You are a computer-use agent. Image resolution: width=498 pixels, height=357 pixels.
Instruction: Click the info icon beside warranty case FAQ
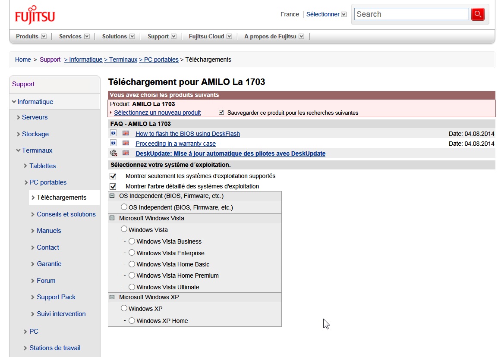coord(113,143)
